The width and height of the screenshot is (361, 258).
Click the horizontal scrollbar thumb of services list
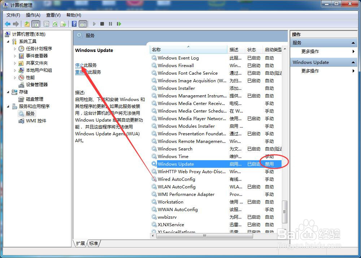point(204,236)
